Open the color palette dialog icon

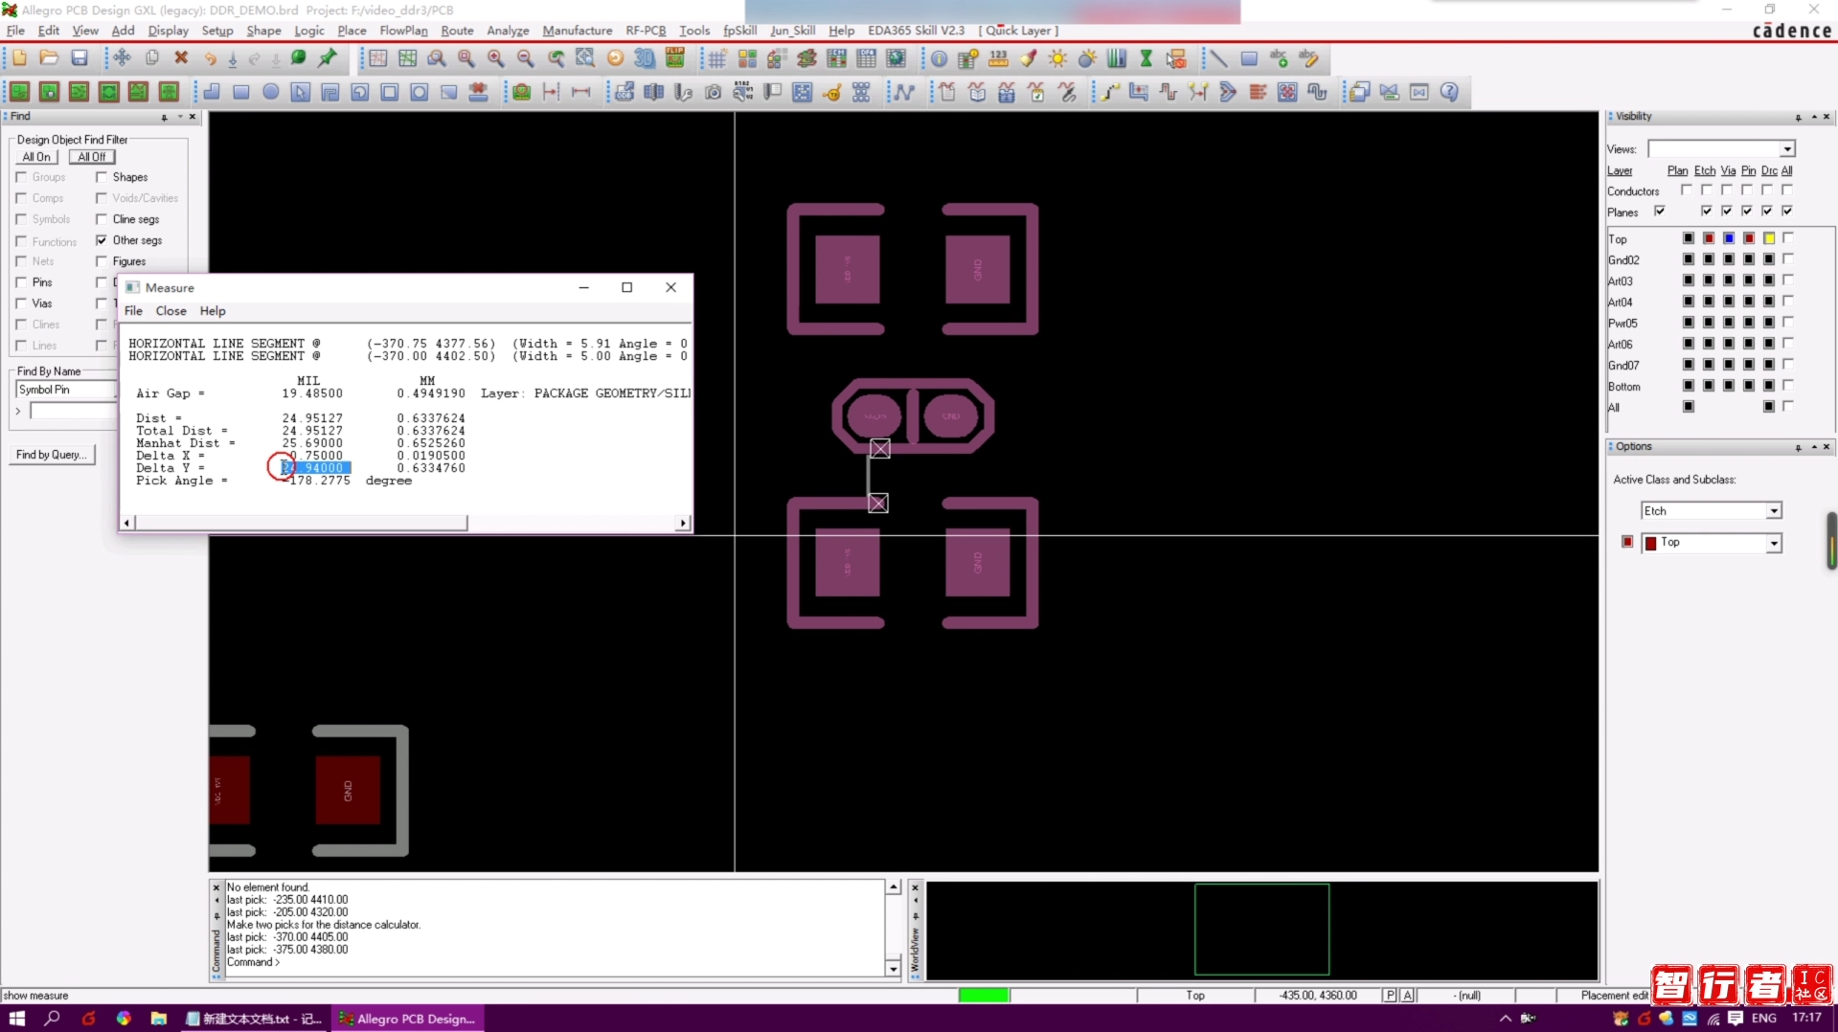pyautogui.click(x=747, y=58)
